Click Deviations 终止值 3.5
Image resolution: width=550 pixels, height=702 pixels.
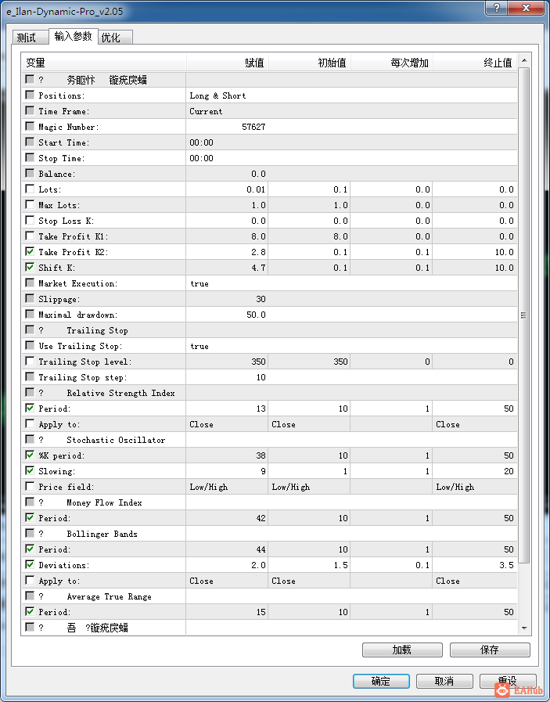(507, 565)
